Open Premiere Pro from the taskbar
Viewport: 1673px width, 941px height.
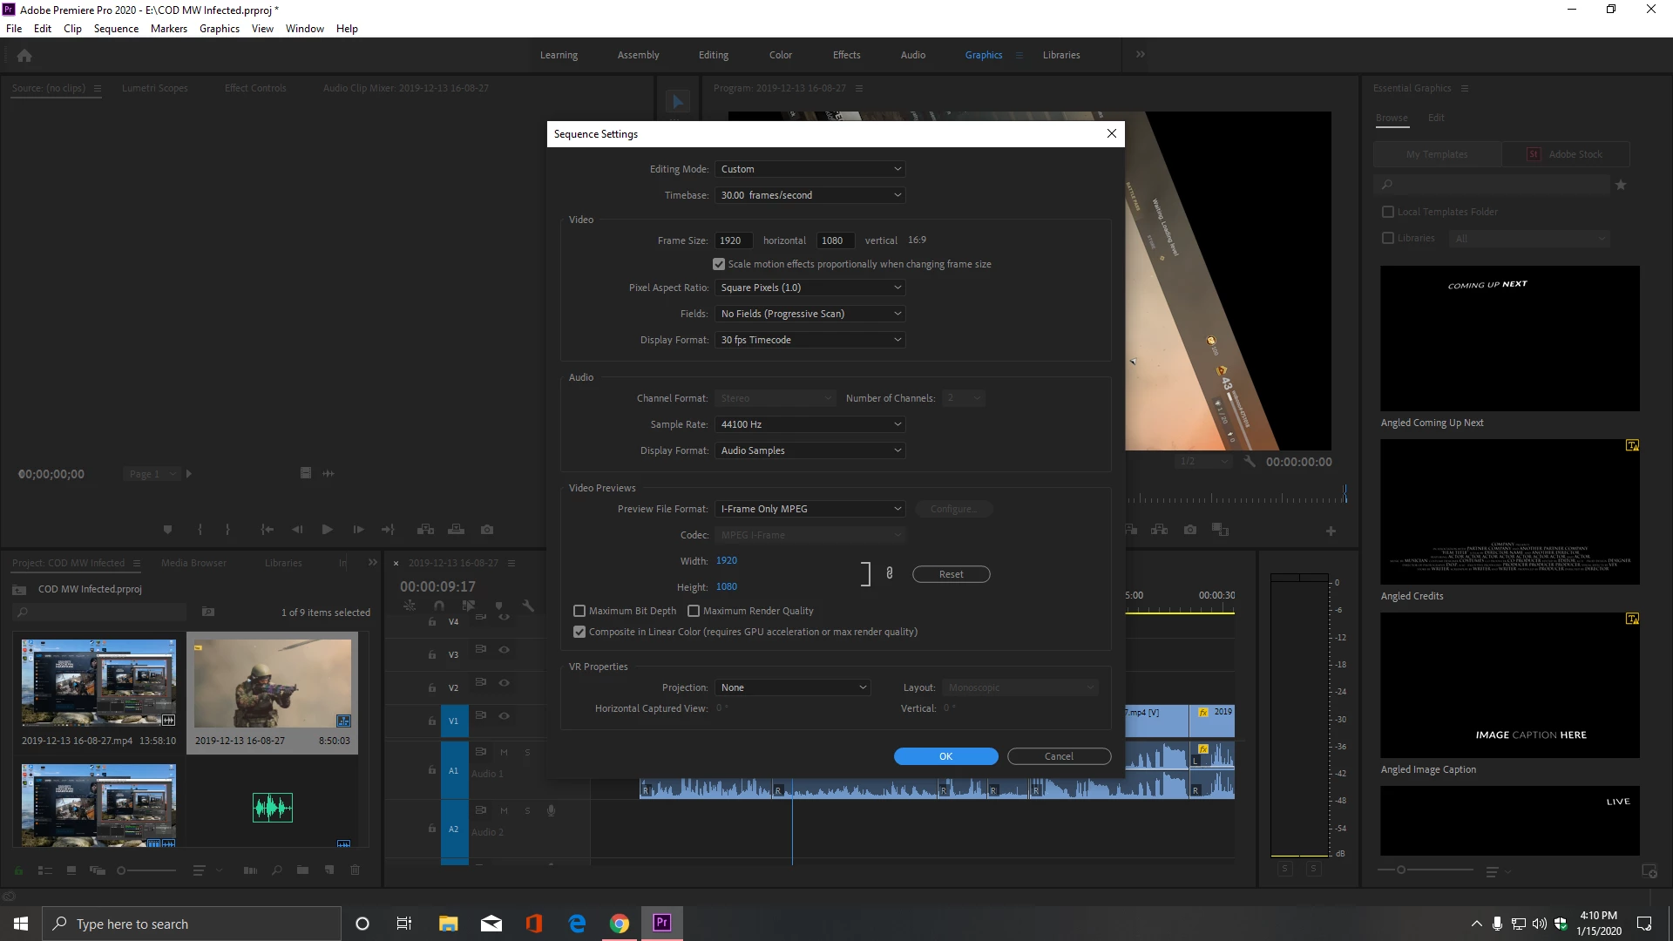(x=662, y=923)
